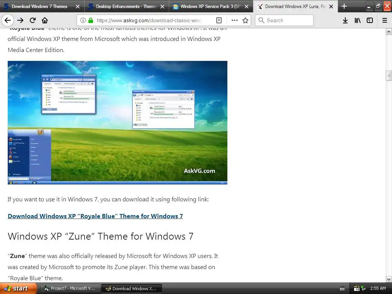This screenshot has width=392, height=294.
Task: Click the 2:55 AM taskbar clock
Action: [378, 289]
